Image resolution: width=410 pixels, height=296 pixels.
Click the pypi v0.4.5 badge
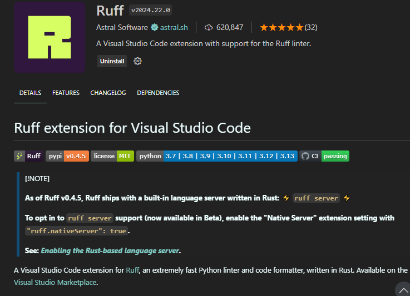[x=67, y=156]
